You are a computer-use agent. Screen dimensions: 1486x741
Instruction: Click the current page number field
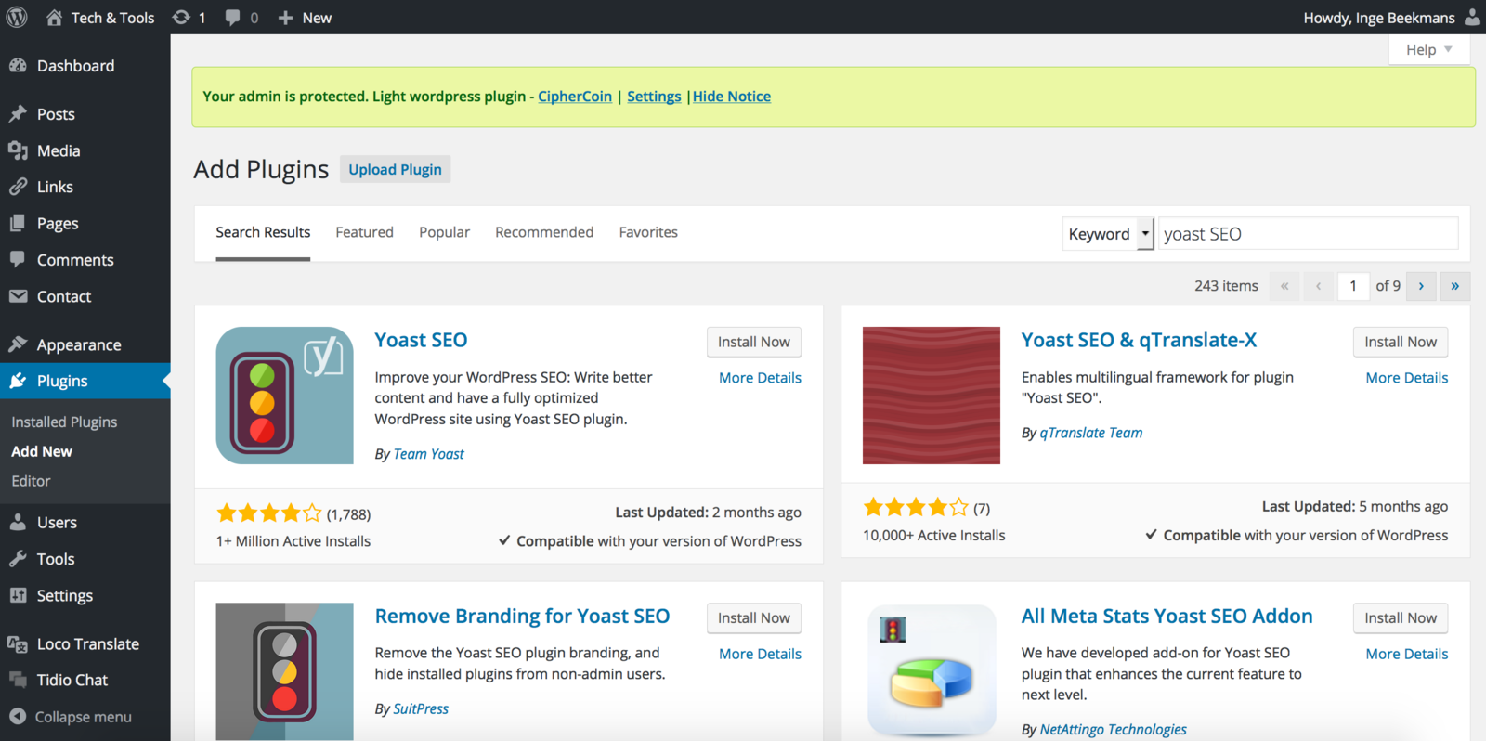pyautogui.click(x=1353, y=286)
